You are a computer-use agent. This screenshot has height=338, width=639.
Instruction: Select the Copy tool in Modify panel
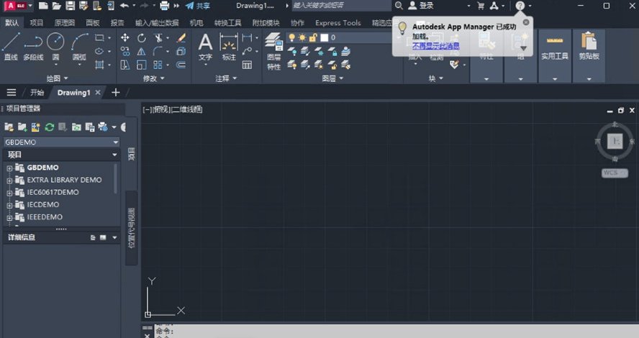(125, 51)
